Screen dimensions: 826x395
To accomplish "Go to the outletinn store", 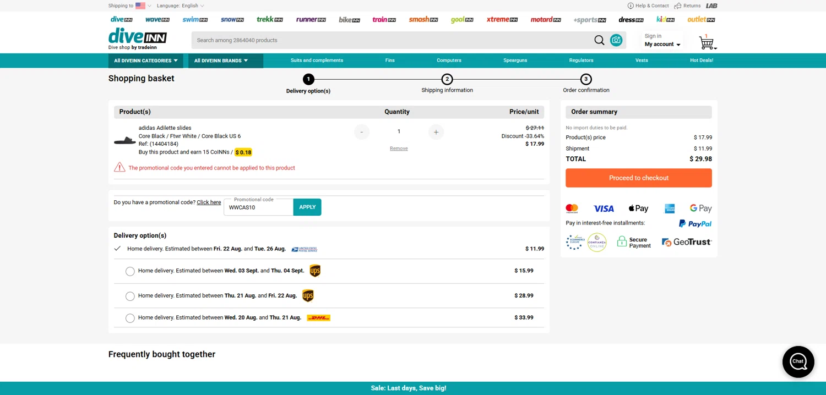I will pyautogui.click(x=701, y=19).
